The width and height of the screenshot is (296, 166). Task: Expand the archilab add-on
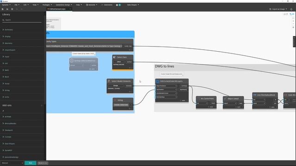click(6, 117)
